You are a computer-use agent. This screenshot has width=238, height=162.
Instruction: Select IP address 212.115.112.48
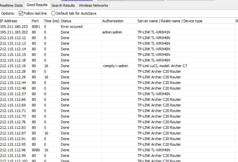pos(13,88)
